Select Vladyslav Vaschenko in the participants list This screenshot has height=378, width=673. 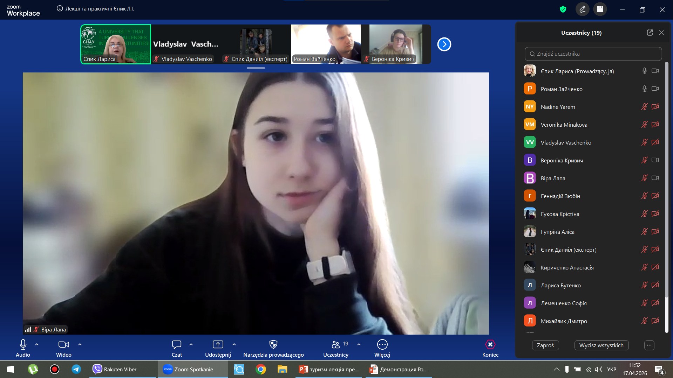click(566, 142)
